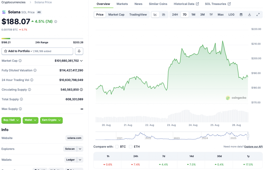Click Add to Portfolio button
This screenshot has height=170, width=265.
[37, 51]
